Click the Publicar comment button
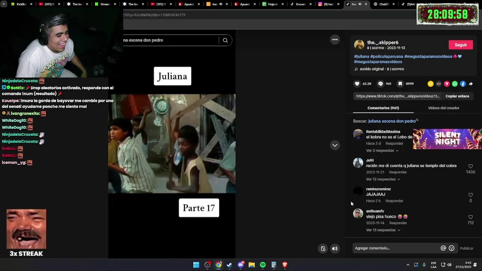Viewport: 482px width, 271px height. point(467,248)
